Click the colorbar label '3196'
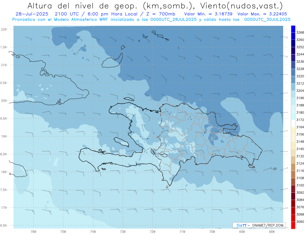 click(x=300, y=98)
